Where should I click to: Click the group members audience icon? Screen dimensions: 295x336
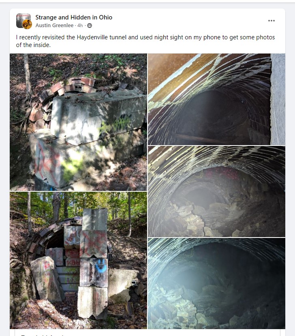point(90,26)
